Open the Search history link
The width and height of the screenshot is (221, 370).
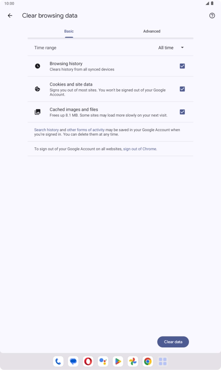point(46,130)
